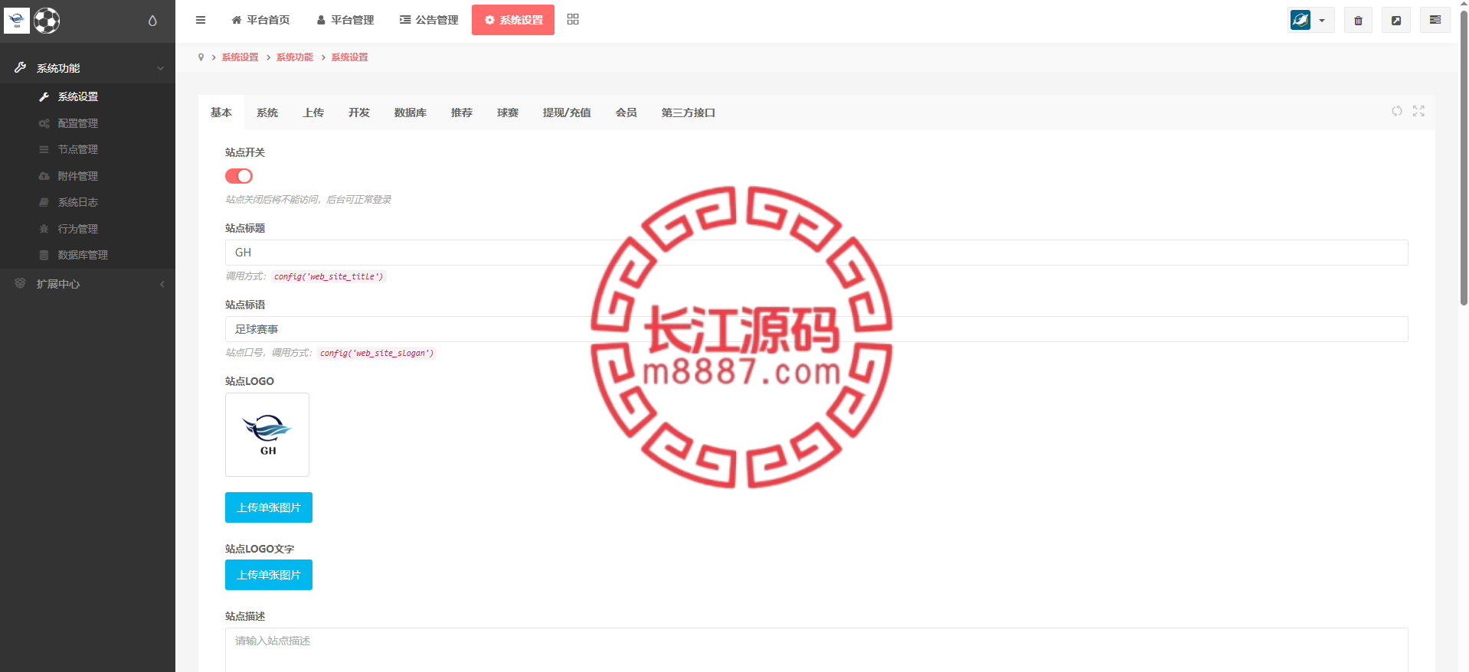
Task: Click the 站点标语 field label
Action: (245, 305)
